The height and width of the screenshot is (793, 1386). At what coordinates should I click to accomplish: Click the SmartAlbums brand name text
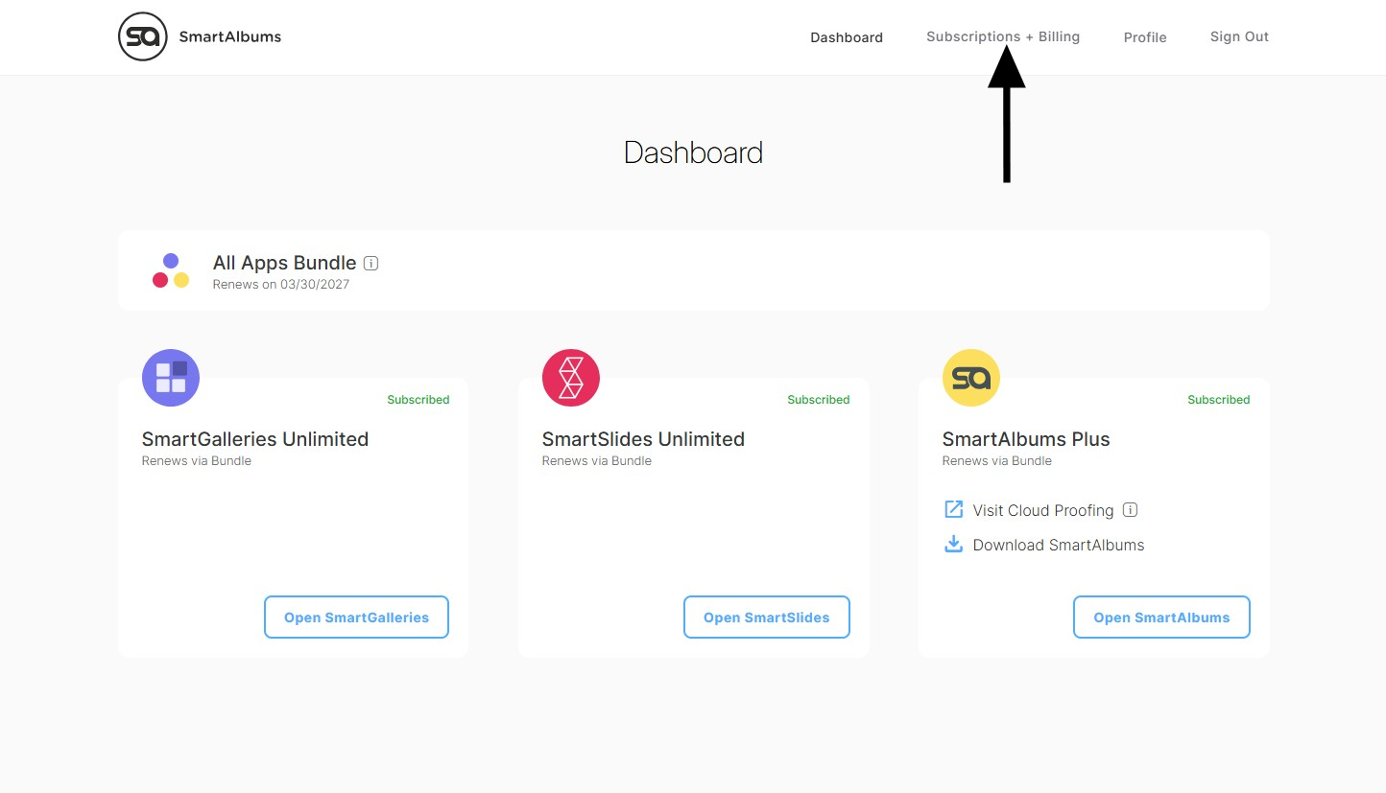pyautogui.click(x=230, y=36)
